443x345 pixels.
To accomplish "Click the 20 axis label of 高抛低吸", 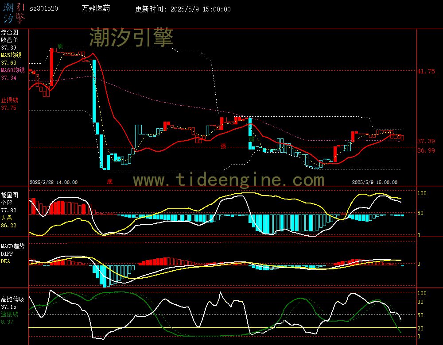I will click(x=420, y=328).
